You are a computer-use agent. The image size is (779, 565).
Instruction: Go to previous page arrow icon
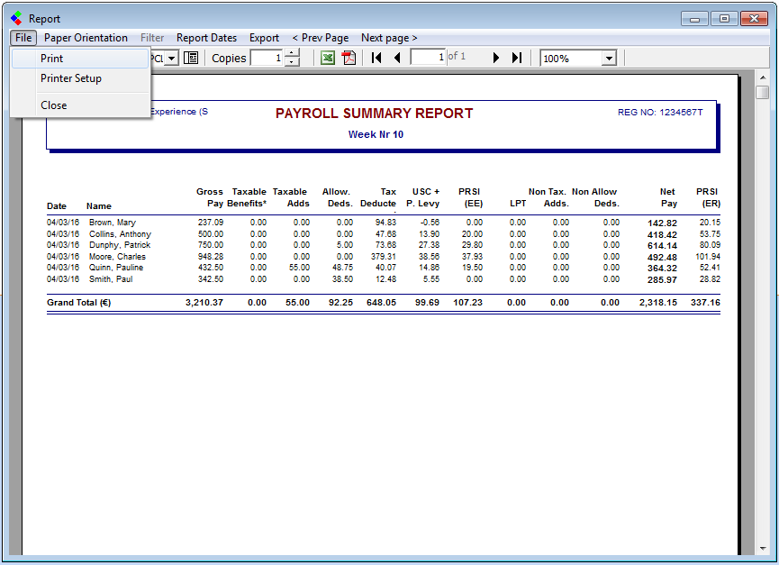tap(397, 59)
